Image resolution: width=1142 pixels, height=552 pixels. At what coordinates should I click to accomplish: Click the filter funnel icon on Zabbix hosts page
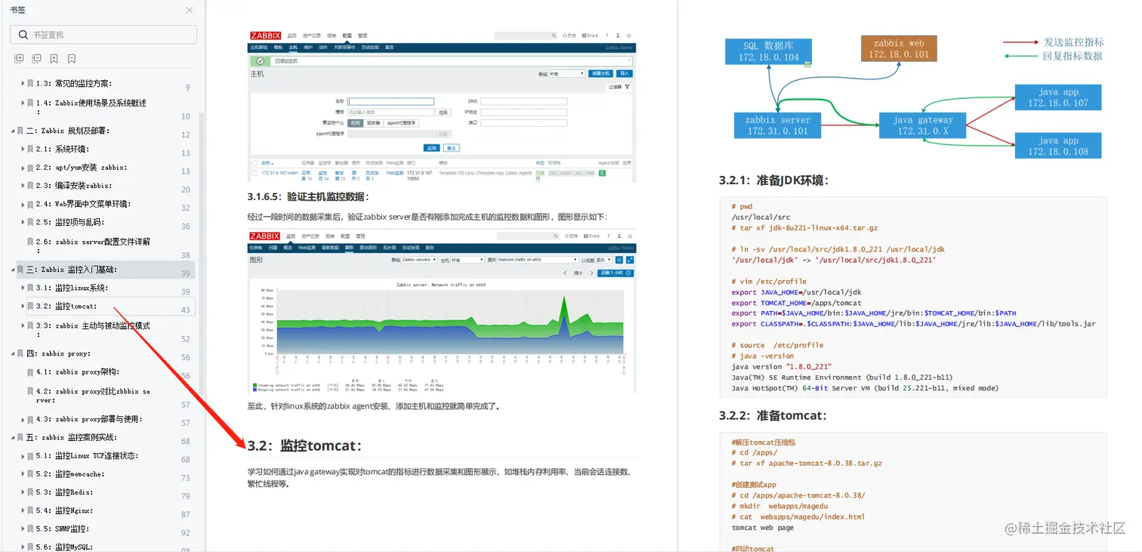(x=627, y=86)
